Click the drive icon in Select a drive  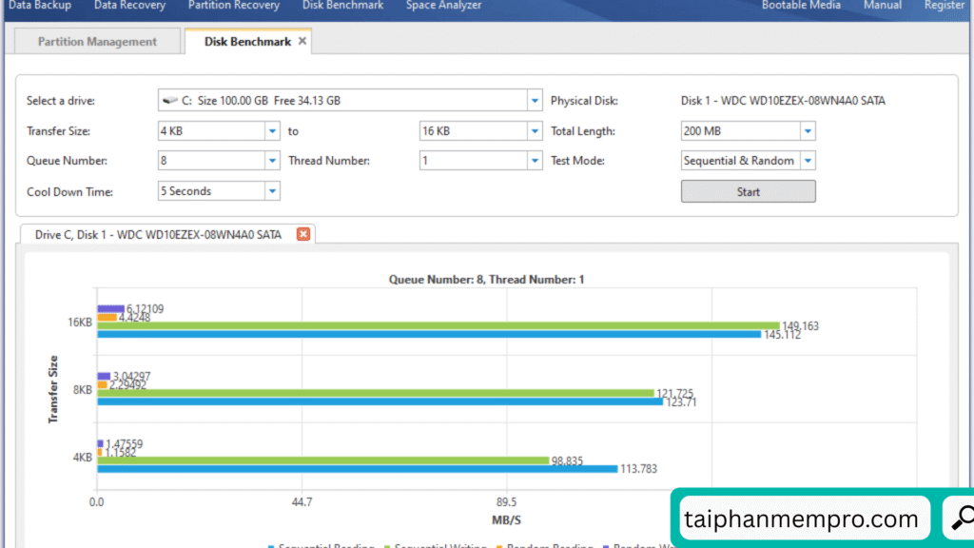pos(170,101)
